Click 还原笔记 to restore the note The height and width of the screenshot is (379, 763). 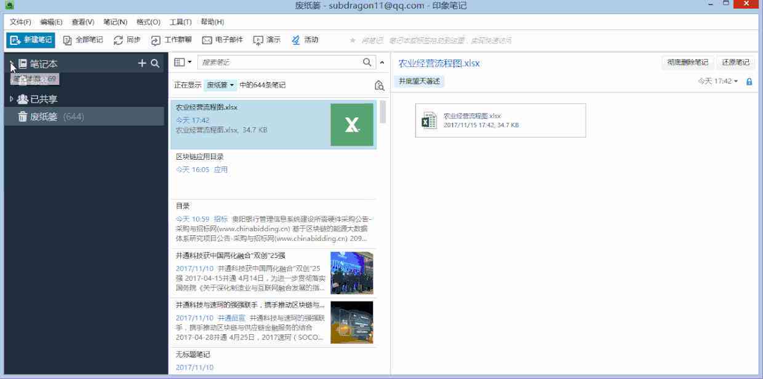(735, 62)
